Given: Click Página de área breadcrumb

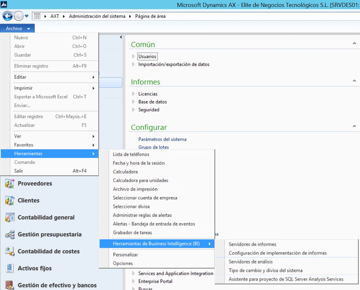Looking at the screenshot, I should (150, 16).
